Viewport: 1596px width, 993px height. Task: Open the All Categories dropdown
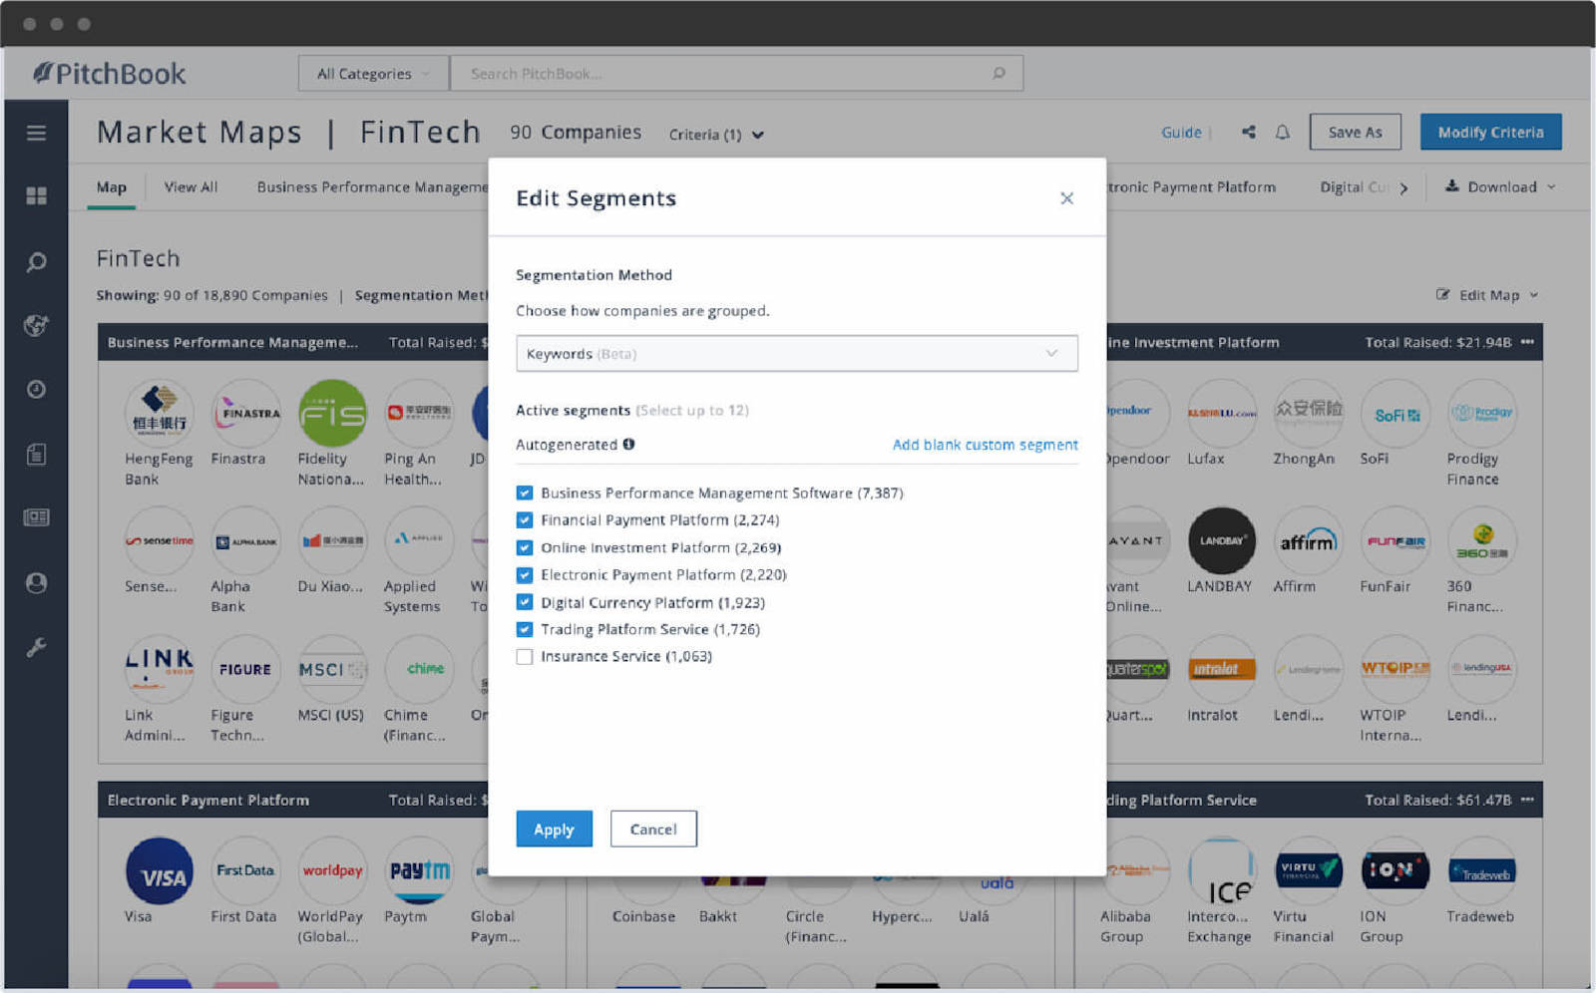click(373, 73)
